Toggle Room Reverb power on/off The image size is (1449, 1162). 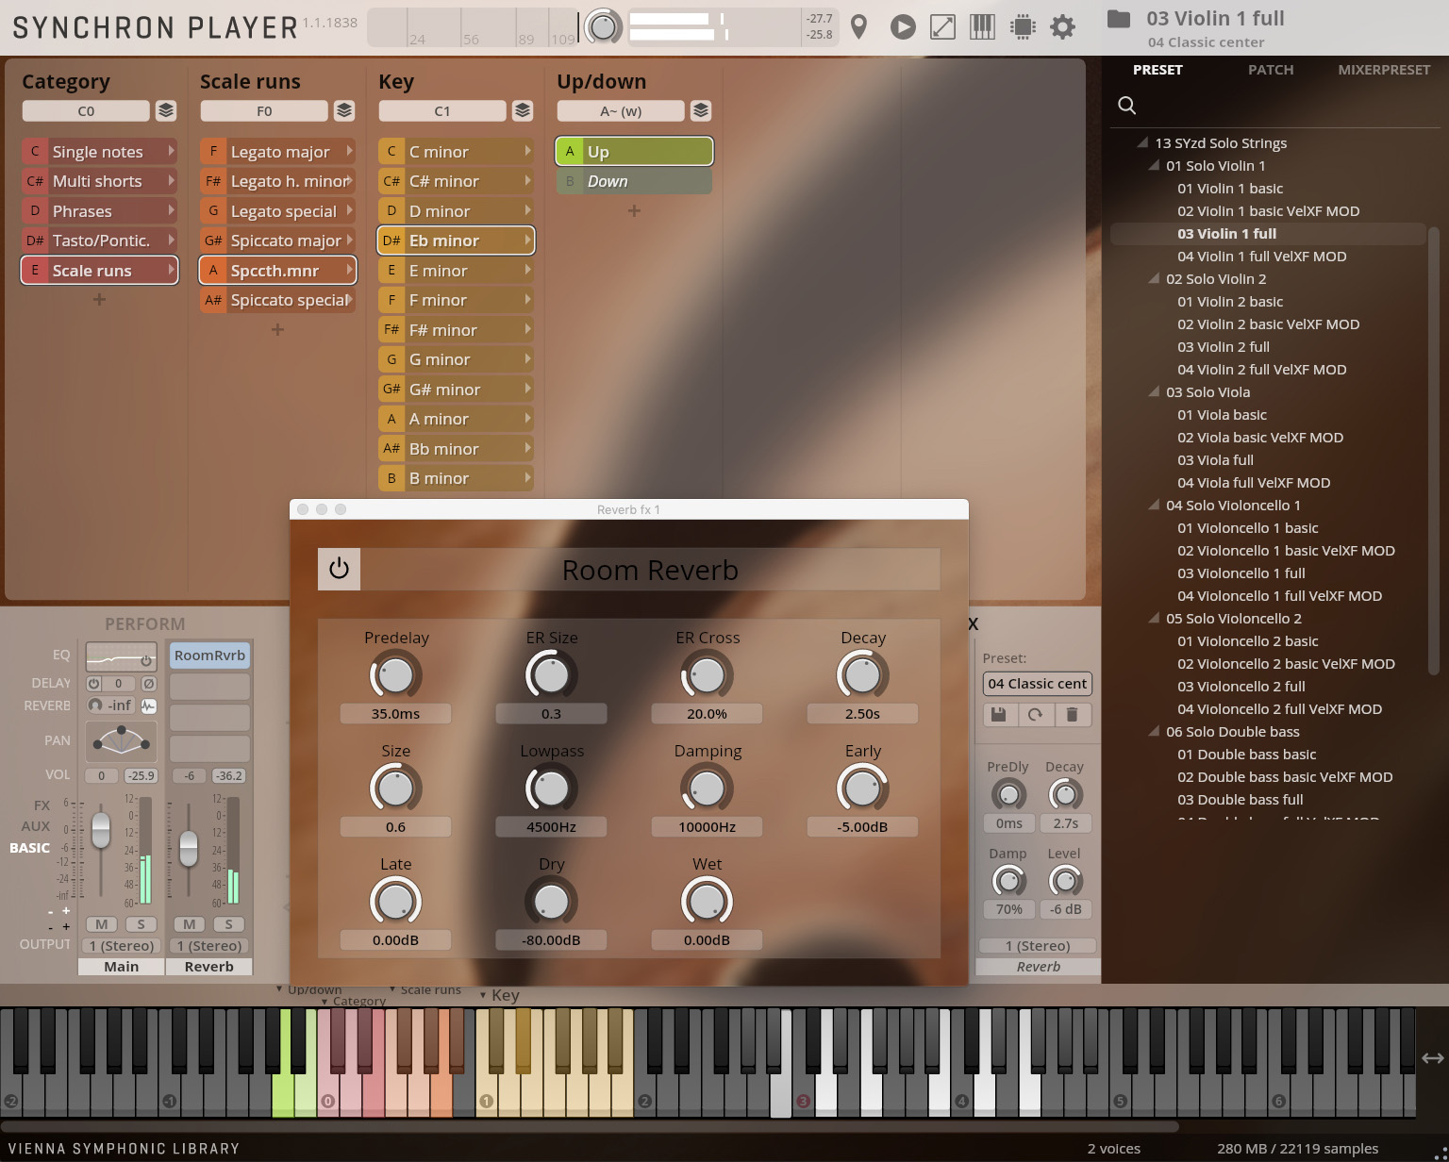339,569
